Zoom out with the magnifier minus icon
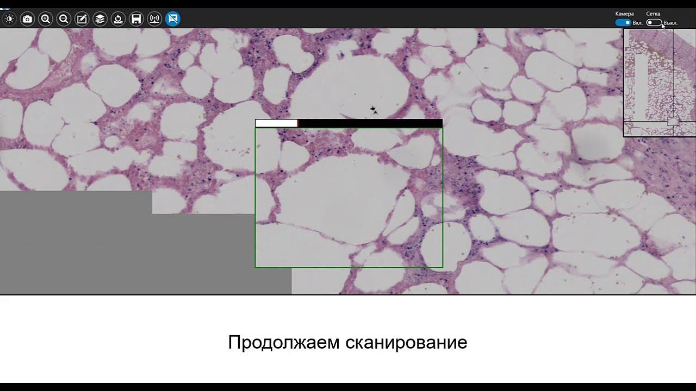The image size is (696, 391). point(64,19)
